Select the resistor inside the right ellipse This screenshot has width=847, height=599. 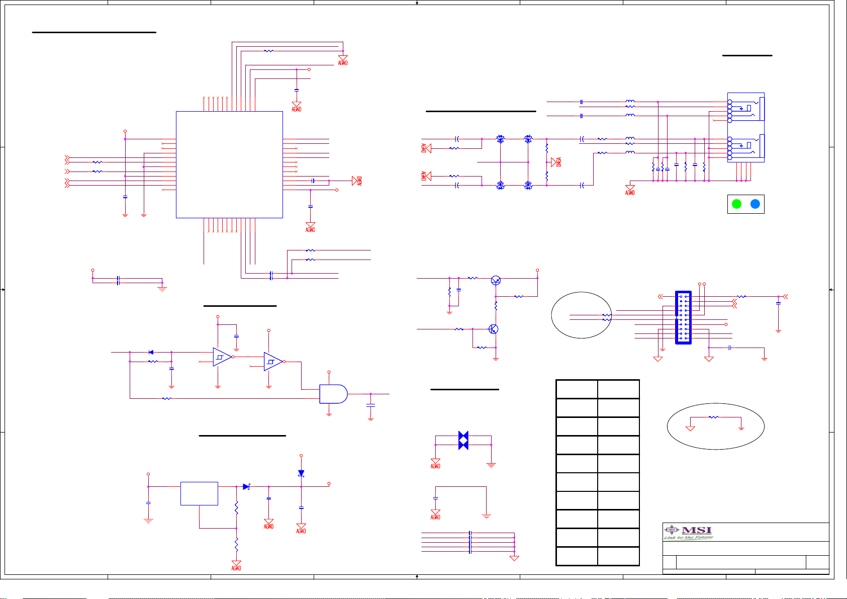[x=713, y=417]
